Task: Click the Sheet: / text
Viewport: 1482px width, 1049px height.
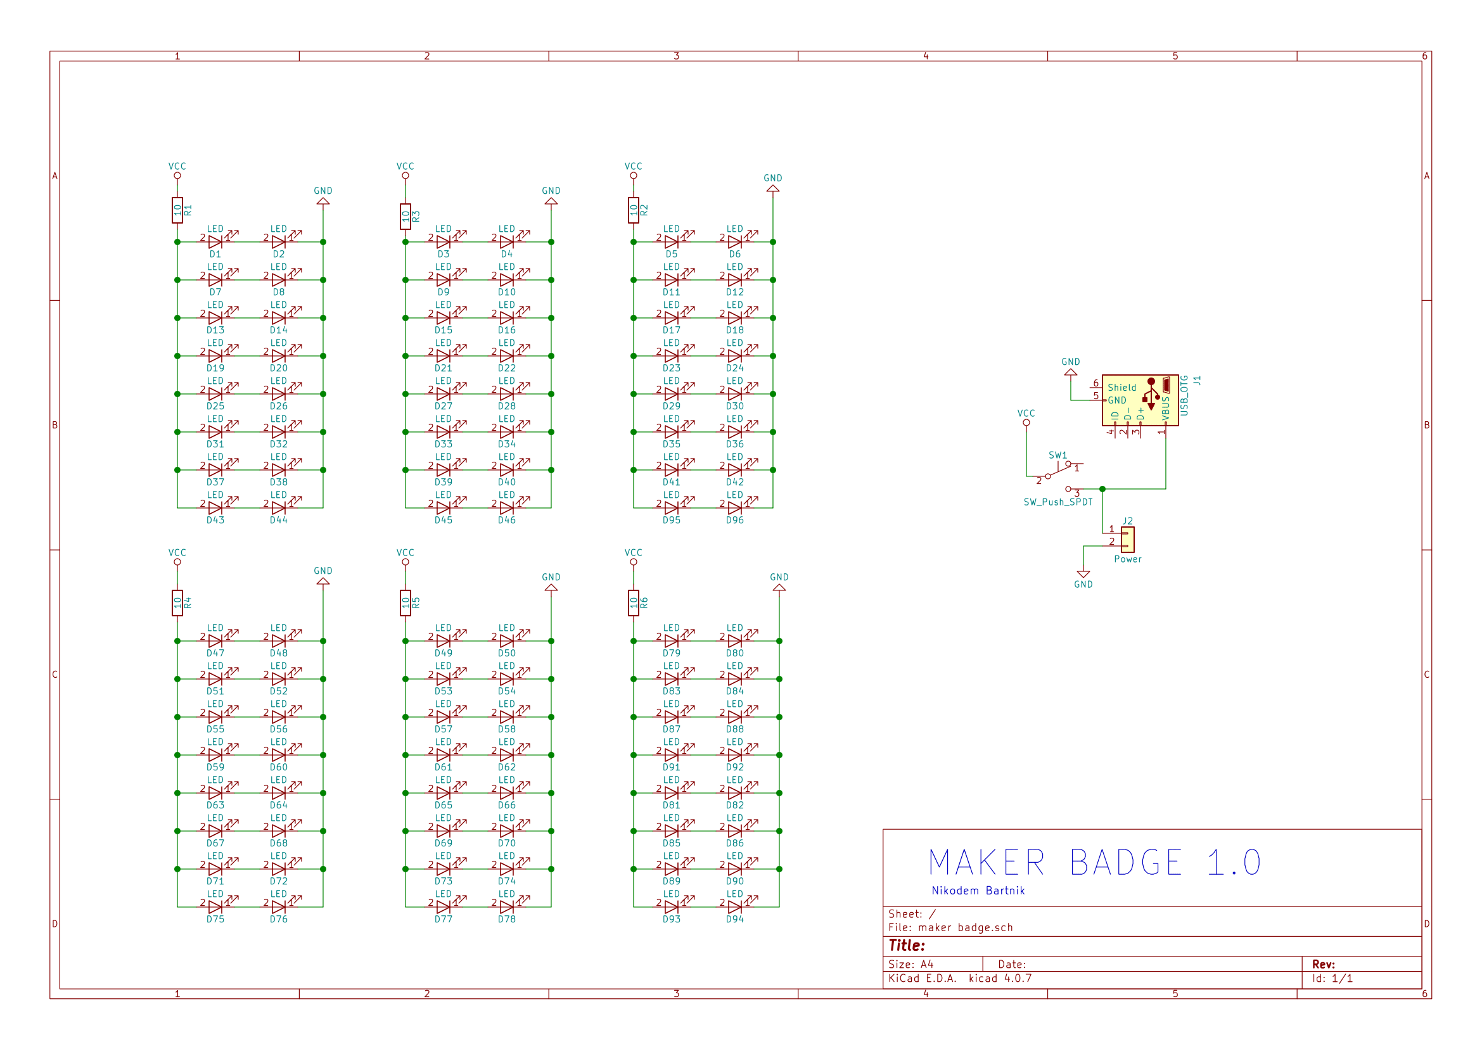Action: click(x=912, y=914)
